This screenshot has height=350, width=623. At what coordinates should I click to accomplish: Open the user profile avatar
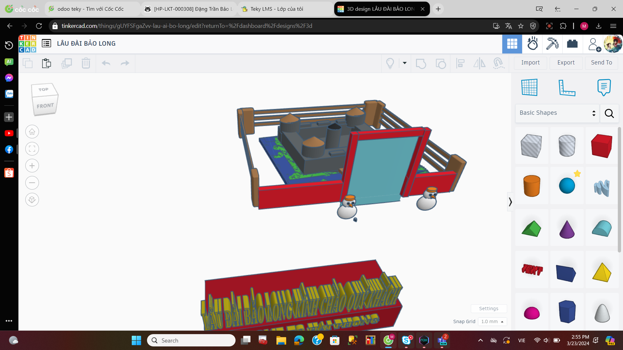click(613, 44)
